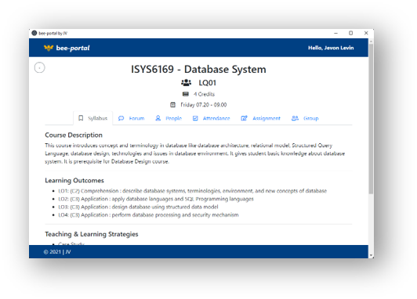The image size is (417, 299).
Task: Click the ISYS6169 - Database System title
Action: click(198, 70)
